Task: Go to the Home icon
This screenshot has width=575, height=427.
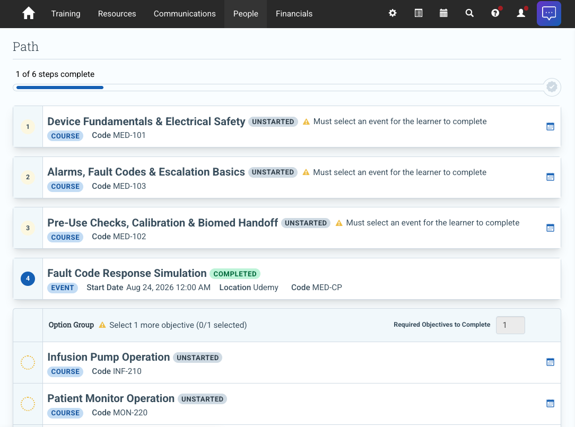Action: point(28,14)
